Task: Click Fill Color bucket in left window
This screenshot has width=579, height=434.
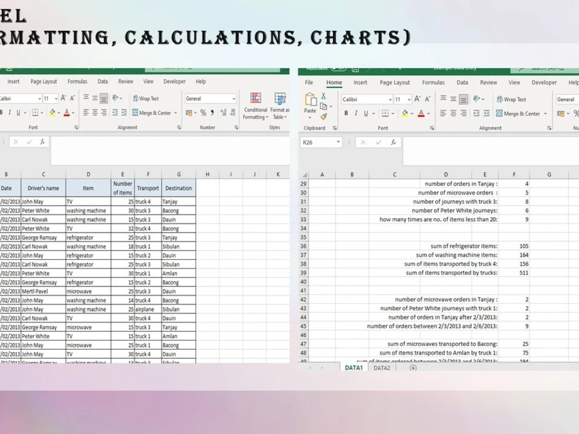Action: pos(52,113)
